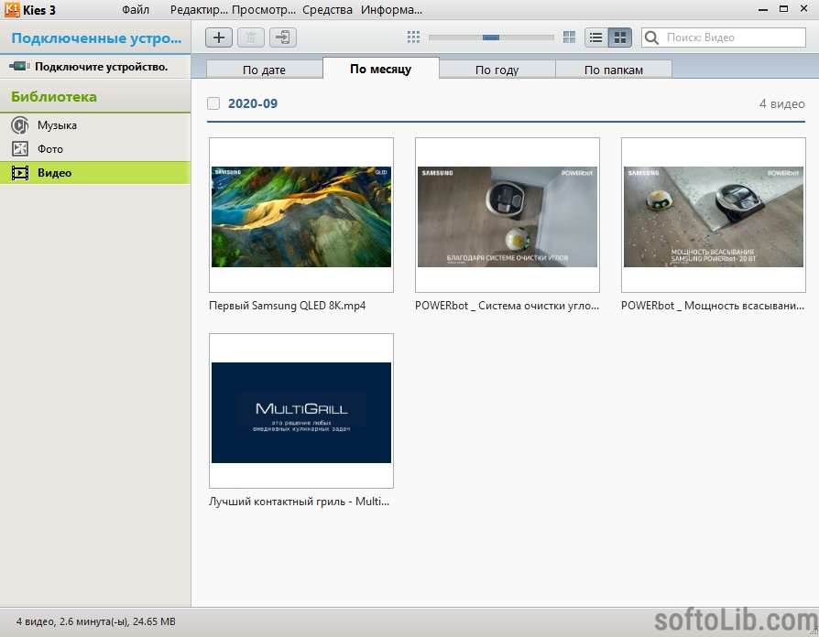819x637 pixels.
Task: Switch to the По месяцу tab
Action: pyautogui.click(x=381, y=69)
